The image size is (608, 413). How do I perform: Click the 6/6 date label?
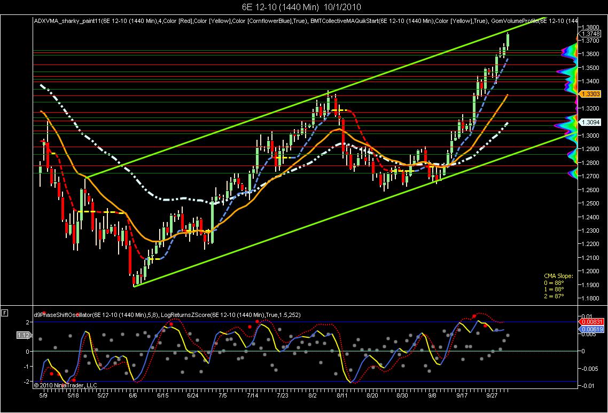(133, 395)
